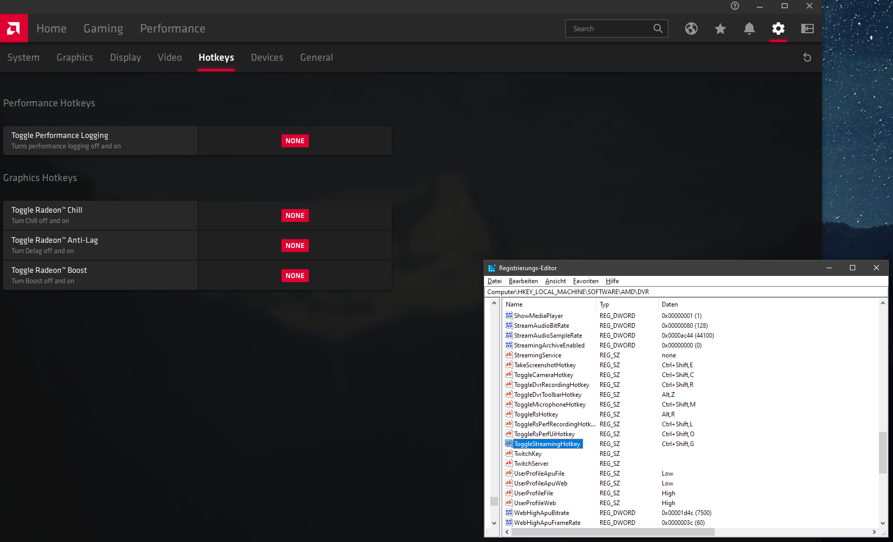The width and height of the screenshot is (893, 542).
Task: Switch to the General settings tab
Action: (x=316, y=58)
